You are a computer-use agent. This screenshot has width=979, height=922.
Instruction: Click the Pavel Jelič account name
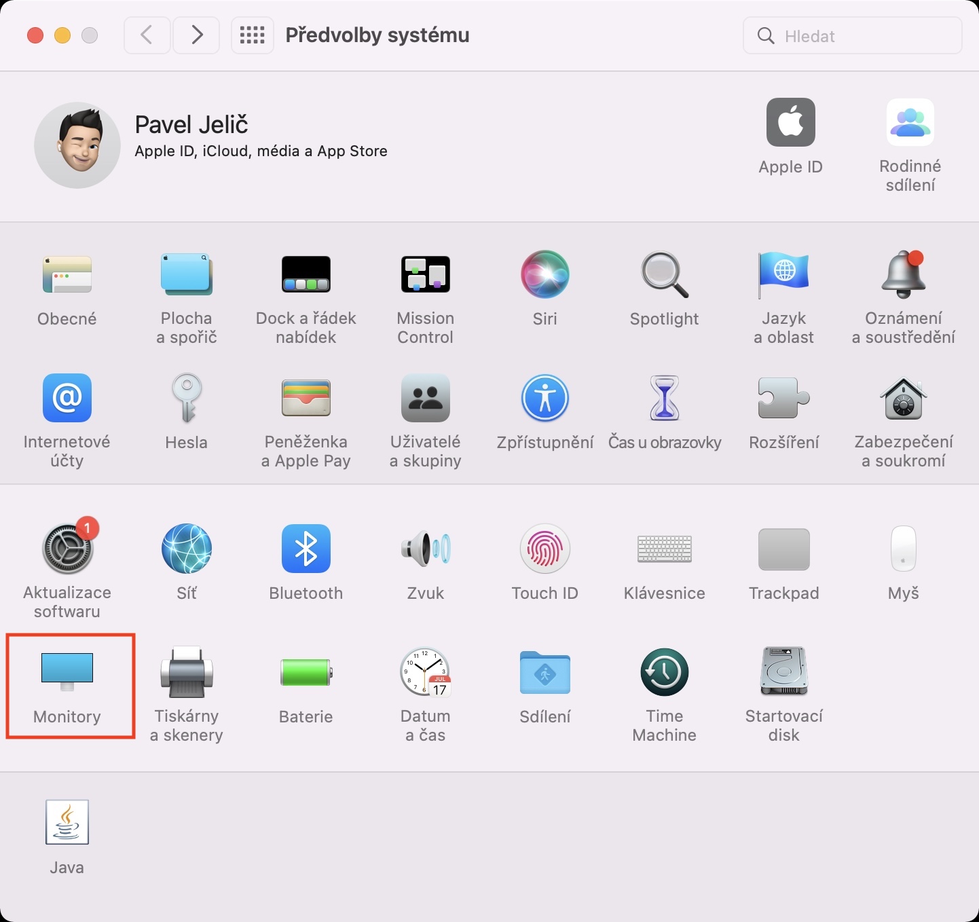(x=191, y=124)
